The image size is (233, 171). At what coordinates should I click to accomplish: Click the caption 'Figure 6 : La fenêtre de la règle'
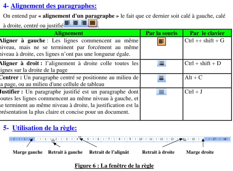[114, 166]
